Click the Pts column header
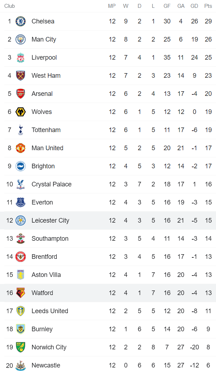This screenshot has height=376, width=216. [x=208, y=6]
